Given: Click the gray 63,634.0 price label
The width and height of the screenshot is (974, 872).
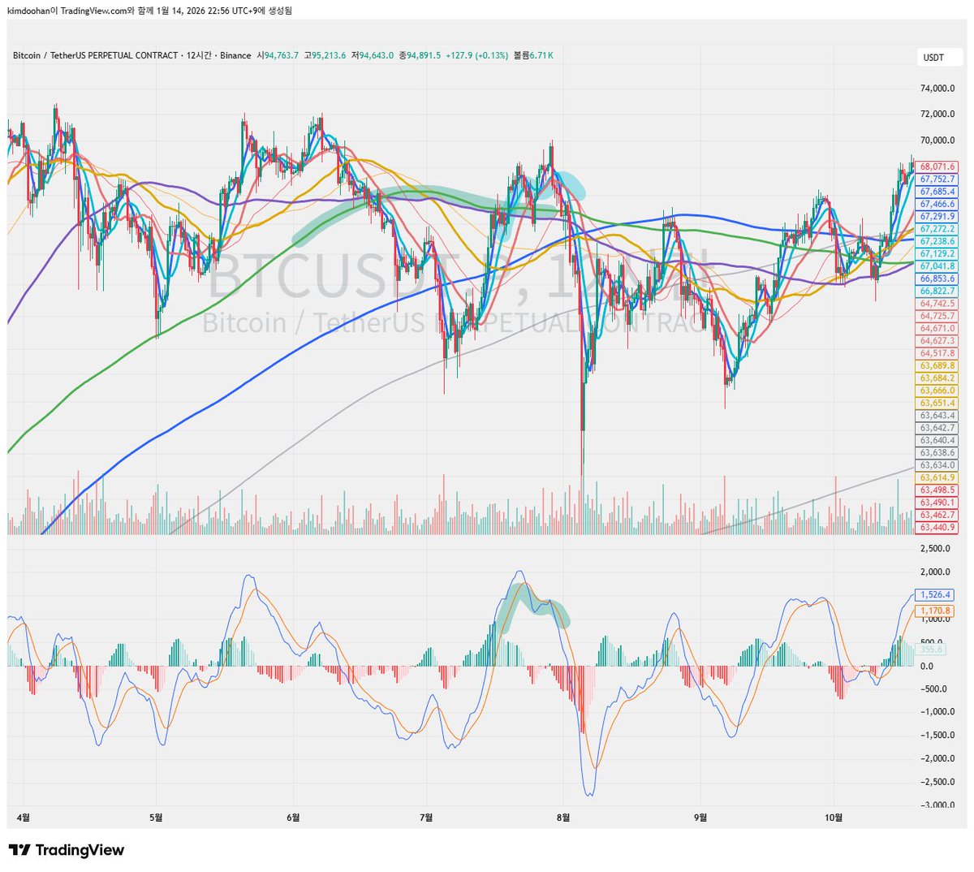Looking at the screenshot, I should tap(937, 465).
